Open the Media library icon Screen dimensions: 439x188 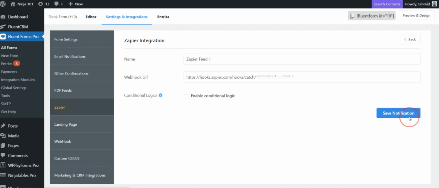(x=5, y=136)
